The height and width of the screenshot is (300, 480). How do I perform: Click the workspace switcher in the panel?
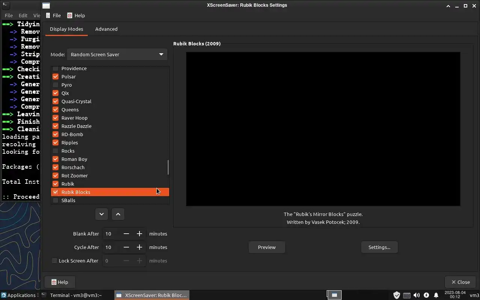(334, 295)
